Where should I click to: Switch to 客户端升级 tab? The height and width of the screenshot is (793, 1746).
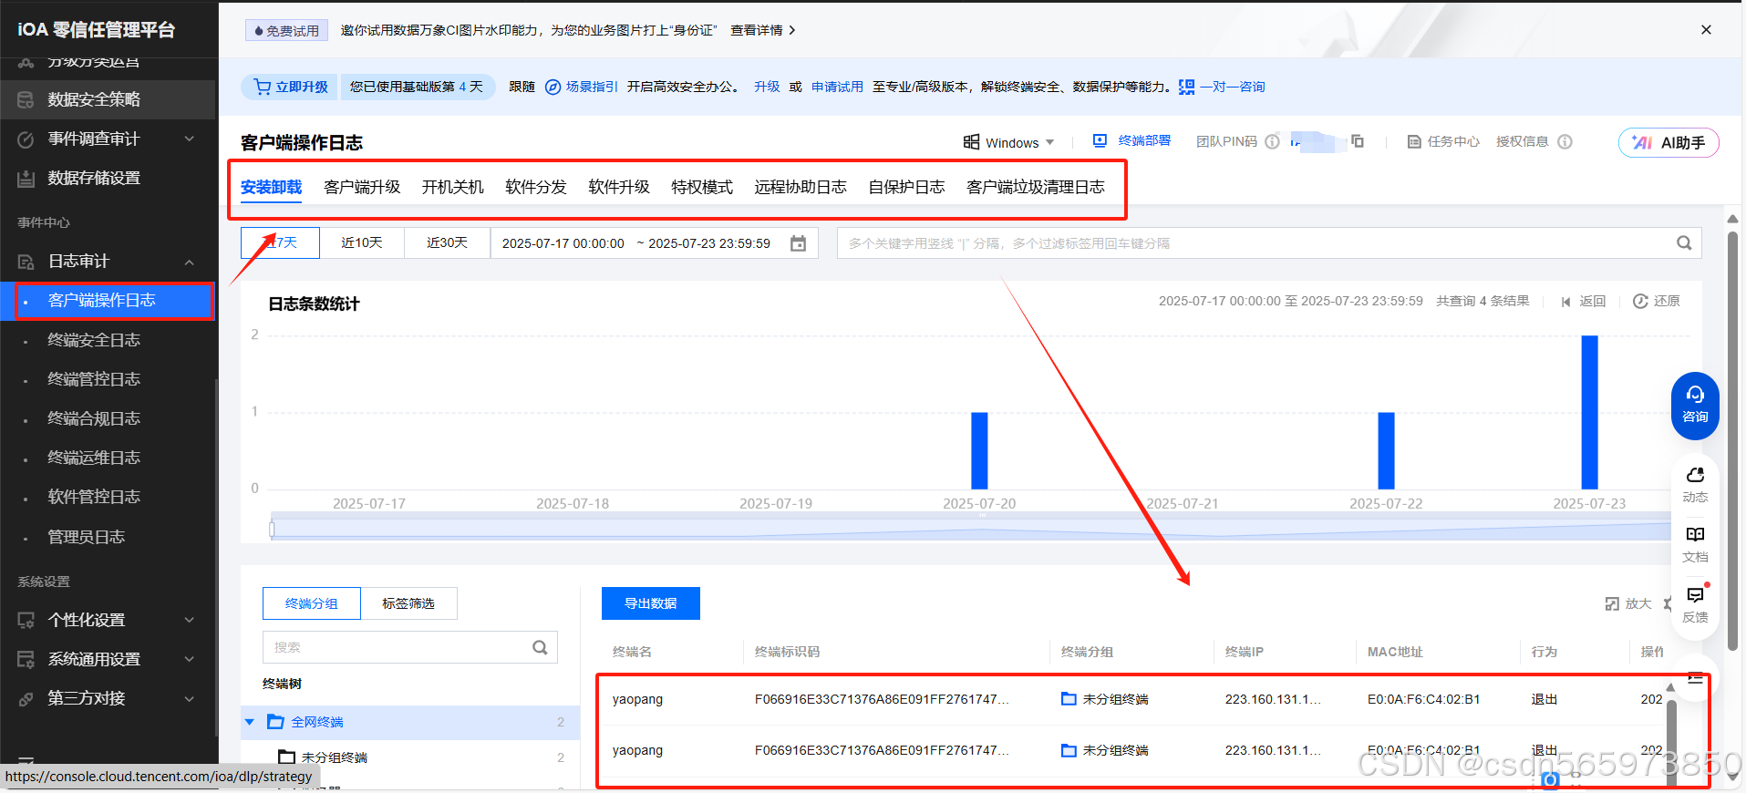[x=362, y=187]
